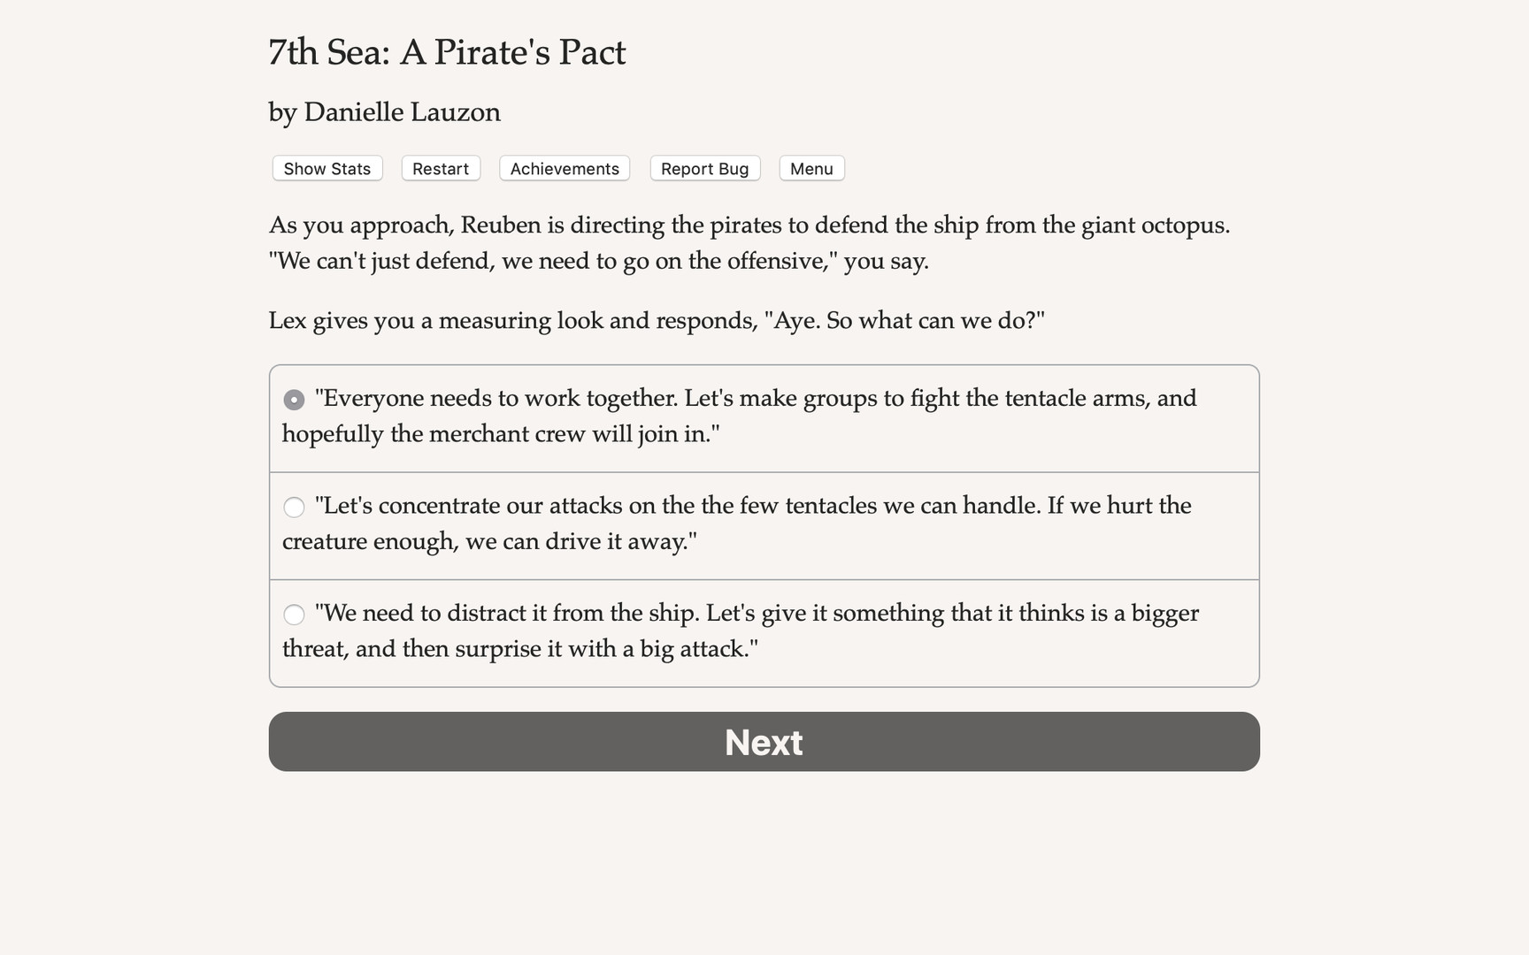This screenshot has height=955, width=1529.
Task: Click the author name Danielle Lauzon
Action: coord(384,112)
